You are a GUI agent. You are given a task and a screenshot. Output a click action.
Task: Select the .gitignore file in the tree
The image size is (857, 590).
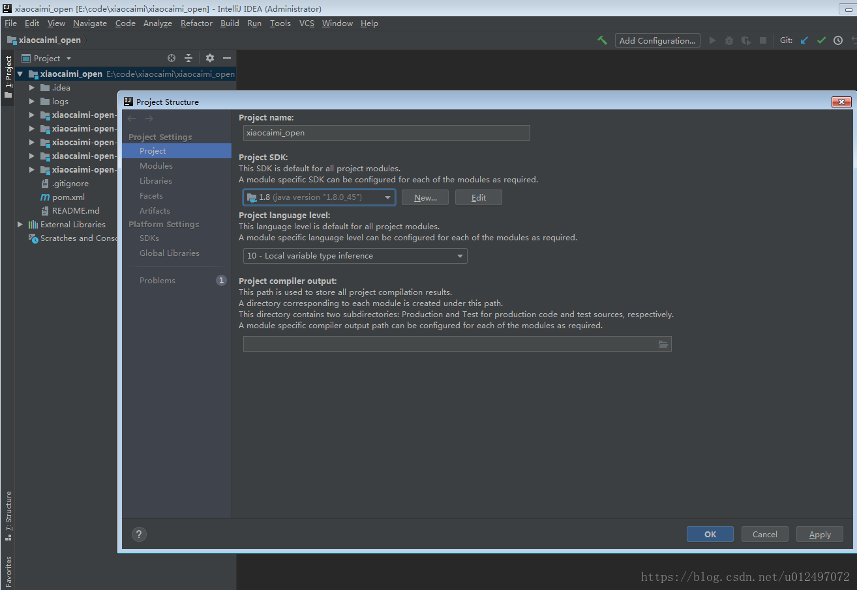(70, 184)
